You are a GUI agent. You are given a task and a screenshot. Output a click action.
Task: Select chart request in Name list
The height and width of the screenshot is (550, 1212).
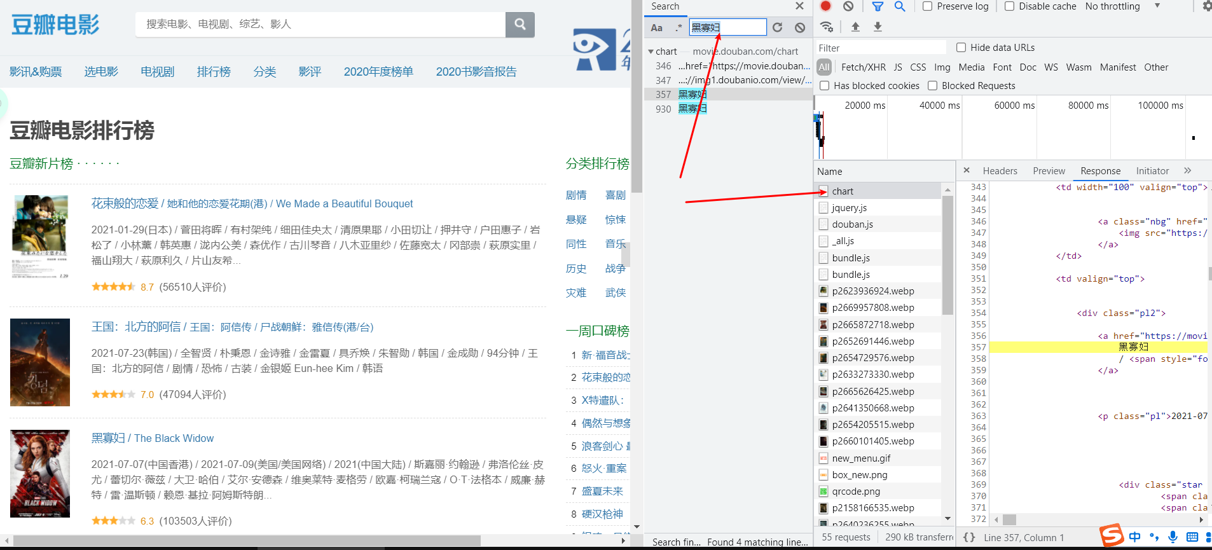(878, 191)
